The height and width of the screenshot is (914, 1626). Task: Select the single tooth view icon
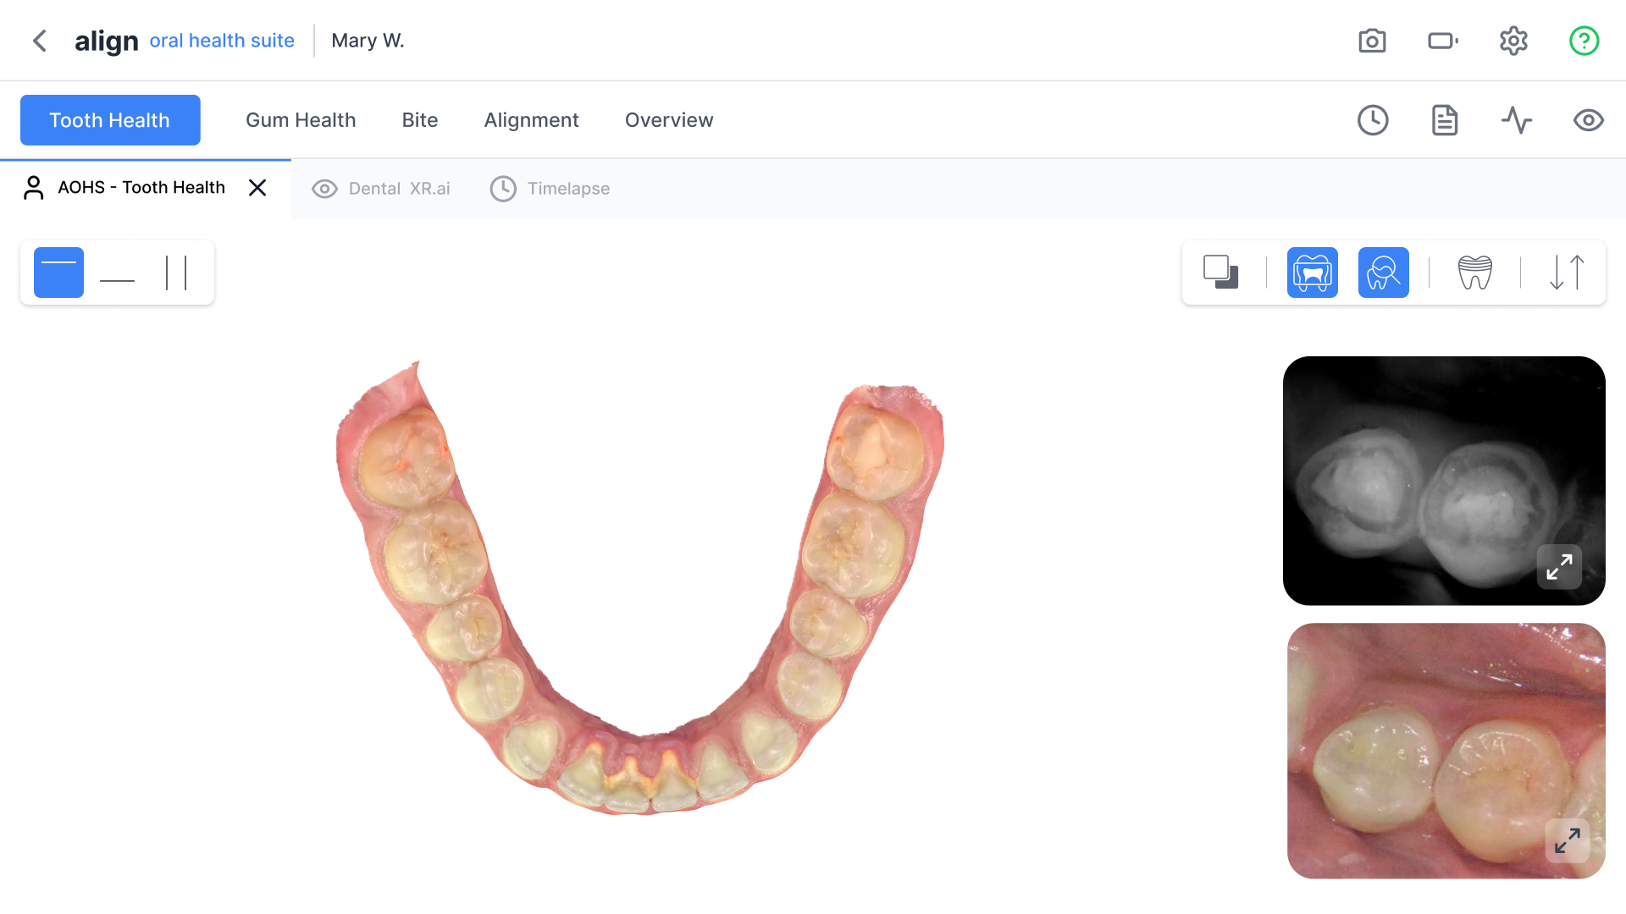(1474, 273)
